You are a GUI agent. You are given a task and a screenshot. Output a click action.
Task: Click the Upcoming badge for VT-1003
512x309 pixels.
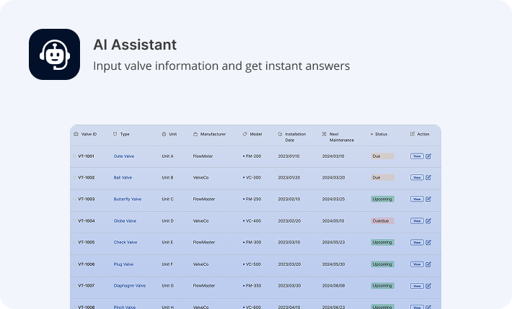pyautogui.click(x=382, y=199)
